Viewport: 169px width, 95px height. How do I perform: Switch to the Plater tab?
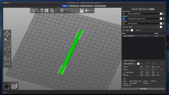click(65, 6)
